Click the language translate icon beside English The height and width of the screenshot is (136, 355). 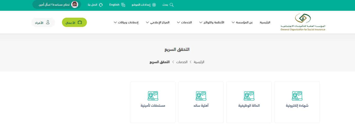(x=123, y=5)
